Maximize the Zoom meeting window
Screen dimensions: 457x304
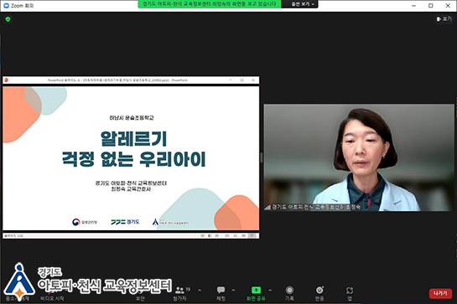coord(431,6)
